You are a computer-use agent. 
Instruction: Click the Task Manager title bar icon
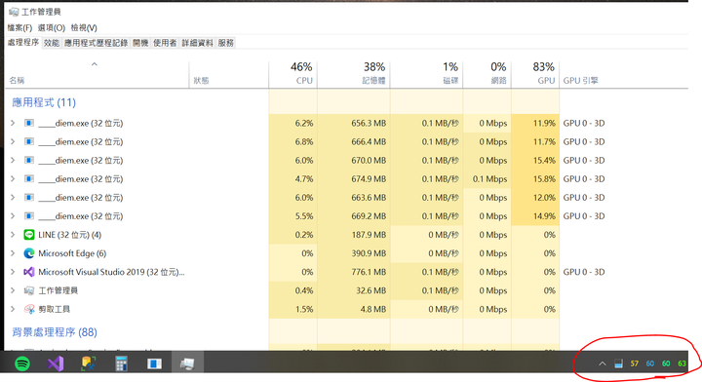click(14, 12)
